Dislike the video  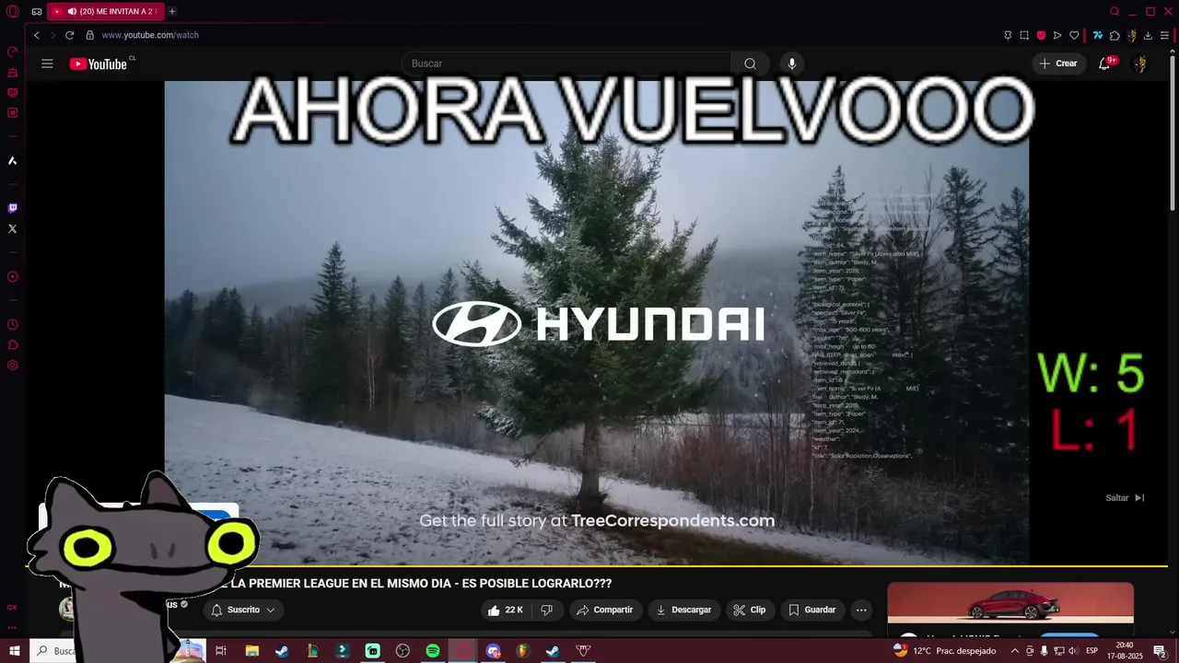(x=546, y=610)
